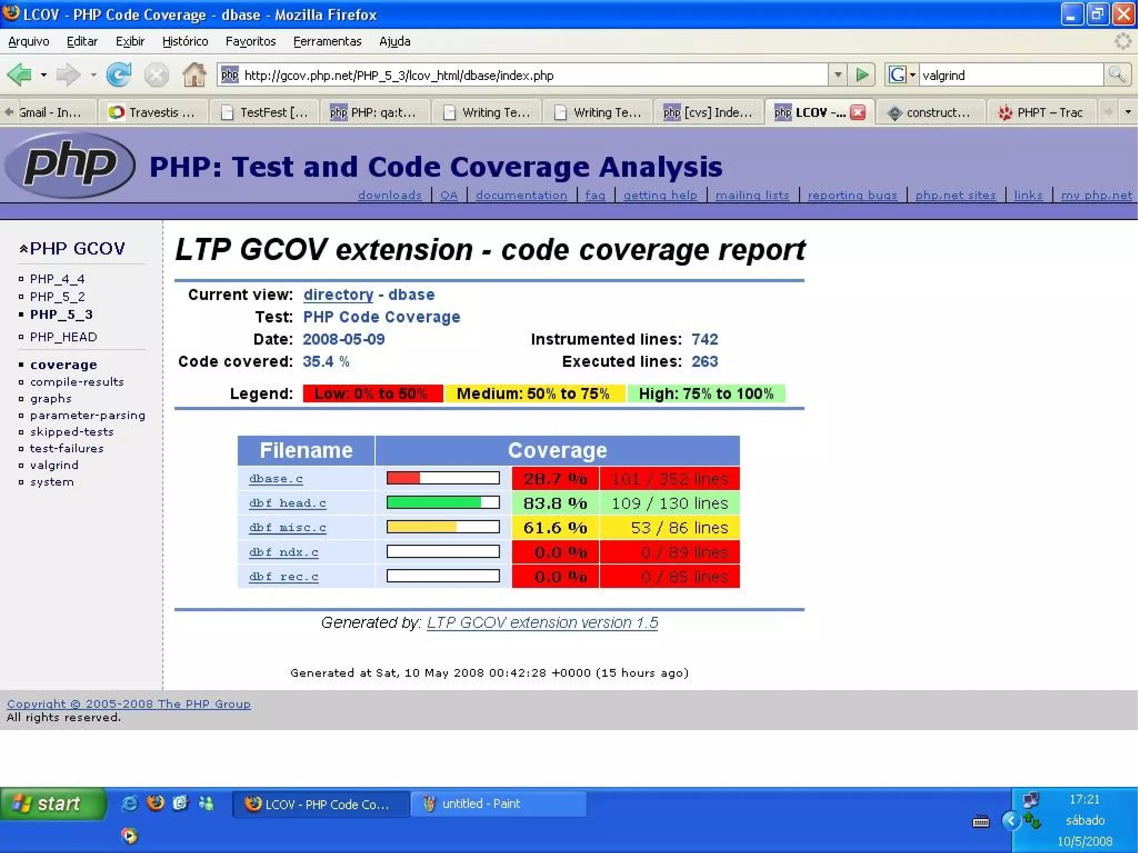Open the Ajuda menu

(395, 42)
